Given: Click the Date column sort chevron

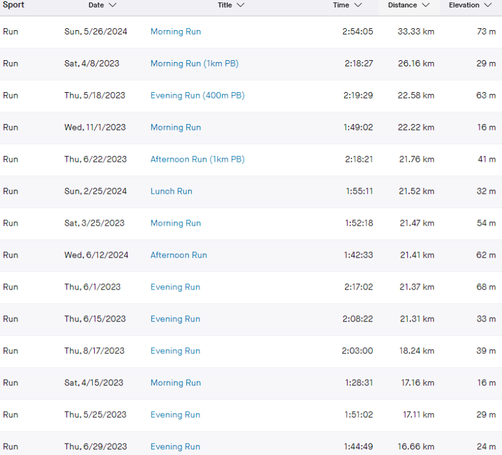Looking at the screenshot, I should pos(112,5).
